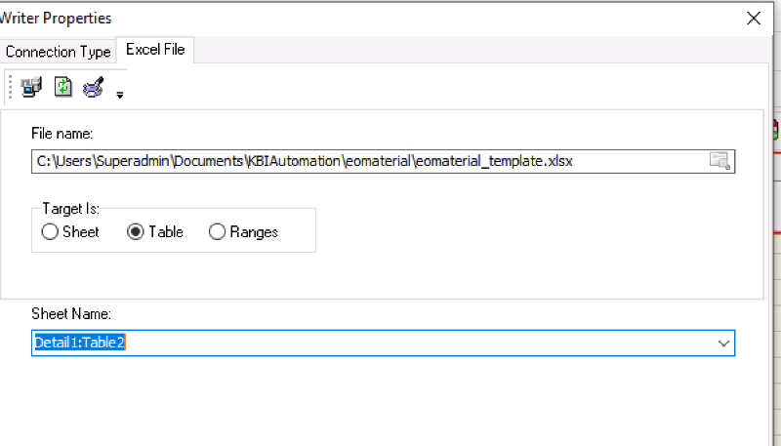Select the Sheet radio button
Screen dimensions: 781x446
[x=50, y=232]
